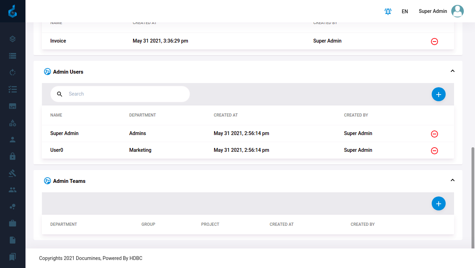Screen dimensions: 475x268
Task: Open the shapes icon in the sidebar
Action: (13, 123)
